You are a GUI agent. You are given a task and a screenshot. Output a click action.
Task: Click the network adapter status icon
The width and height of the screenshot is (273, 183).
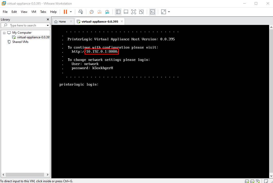(x=258, y=181)
